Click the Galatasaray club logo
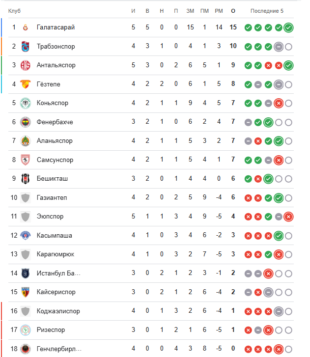The image size is (310, 357). (x=26, y=27)
